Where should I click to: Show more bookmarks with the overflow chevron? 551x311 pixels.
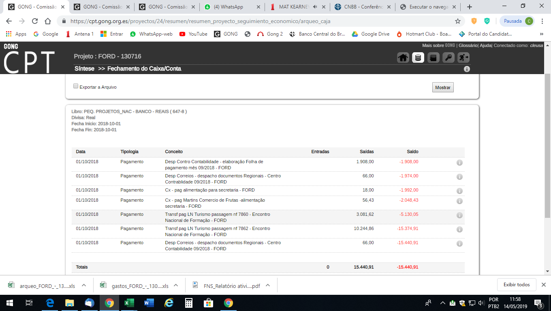pyautogui.click(x=542, y=34)
